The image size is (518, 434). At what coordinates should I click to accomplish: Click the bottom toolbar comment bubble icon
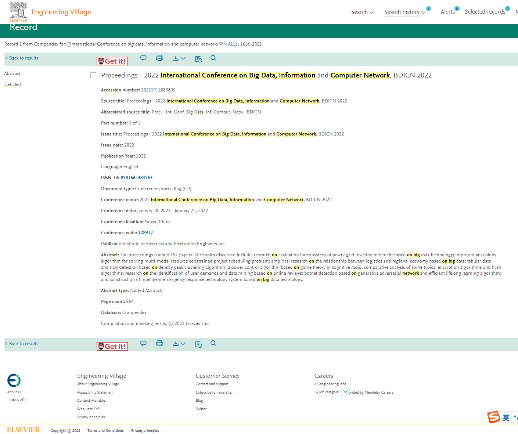click(144, 343)
